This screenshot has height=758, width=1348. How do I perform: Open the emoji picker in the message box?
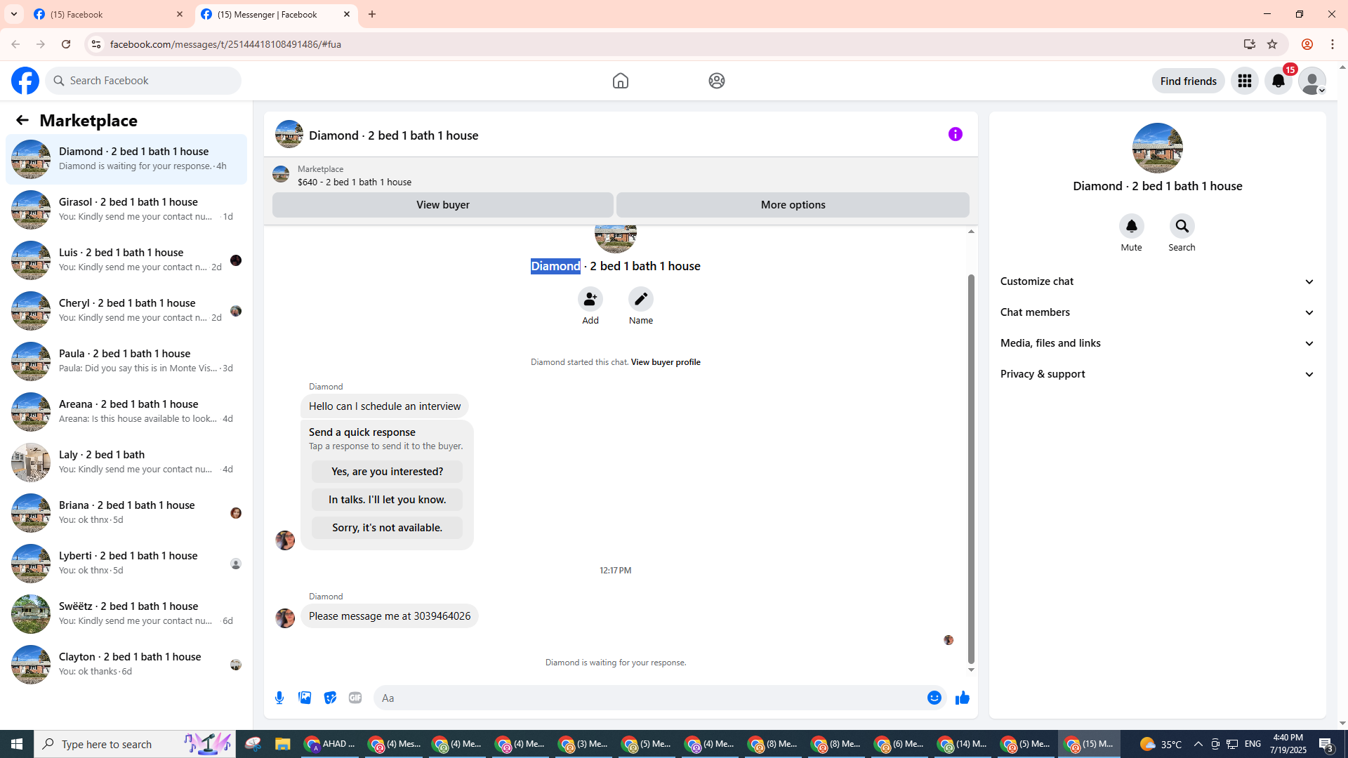click(934, 698)
